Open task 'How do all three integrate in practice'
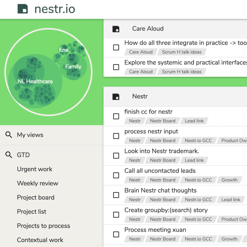The image size is (247, 247). (186, 43)
